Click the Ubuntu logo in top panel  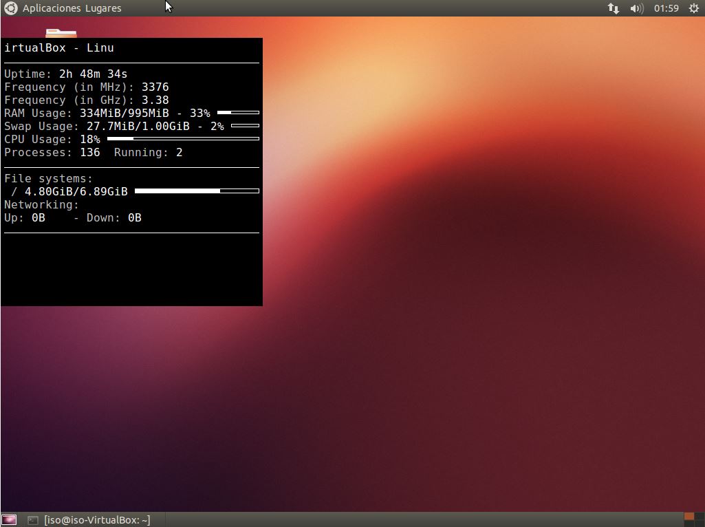pos(10,8)
